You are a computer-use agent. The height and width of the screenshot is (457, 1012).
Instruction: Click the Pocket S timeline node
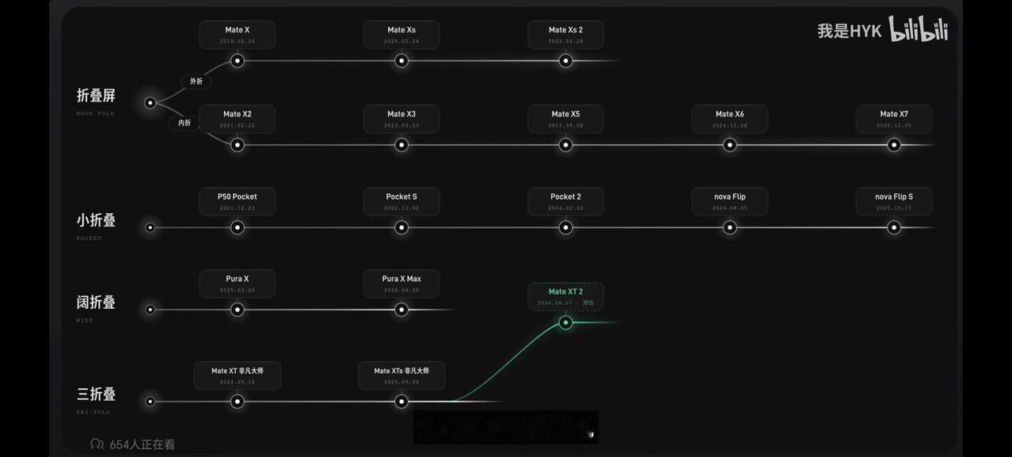[401, 227]
